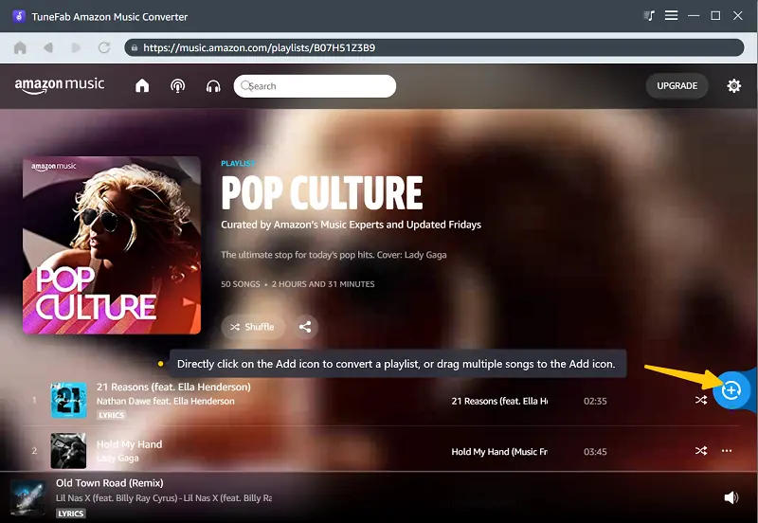Click '50 SONGS' info text
758x523 pixels.
pyautogui.click(x=241, y=284)
